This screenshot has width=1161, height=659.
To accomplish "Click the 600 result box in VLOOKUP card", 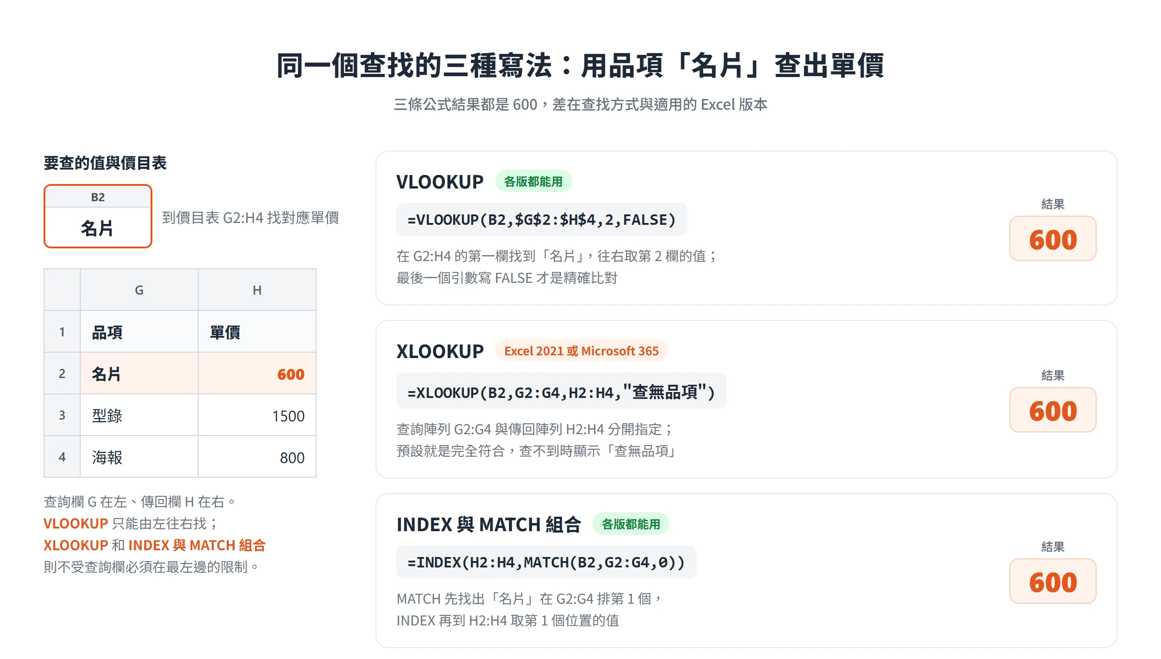I will pyautogui.click(x=1053, y=239).
